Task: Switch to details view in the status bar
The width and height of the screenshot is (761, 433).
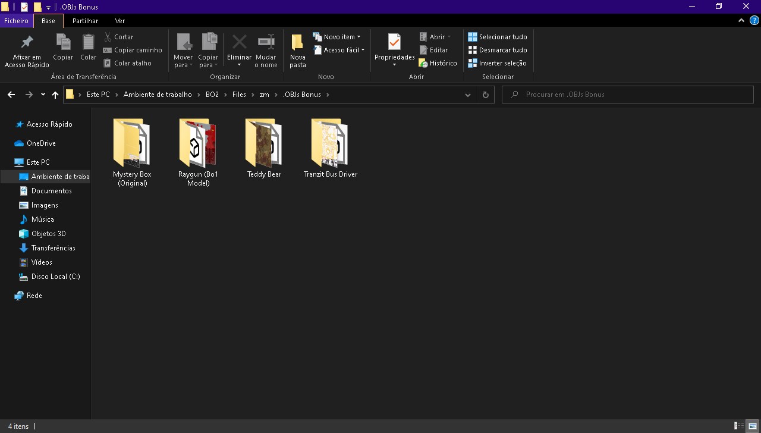Action: 739,426
